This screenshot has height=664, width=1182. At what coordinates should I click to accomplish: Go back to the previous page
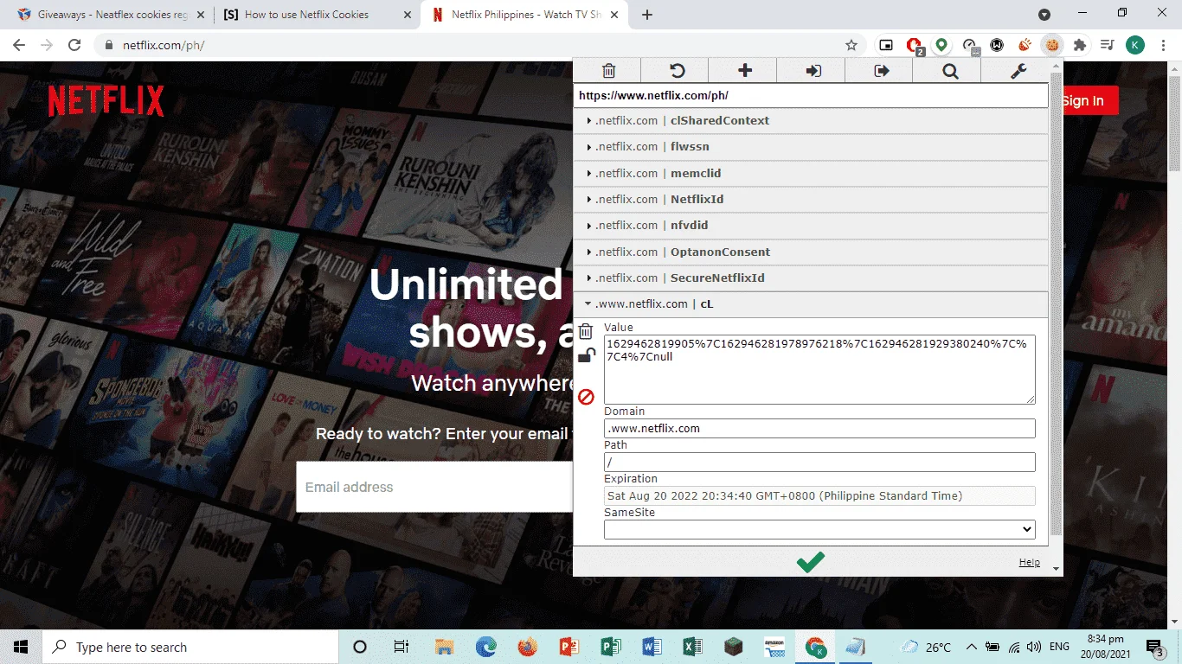tap(19, 45)
